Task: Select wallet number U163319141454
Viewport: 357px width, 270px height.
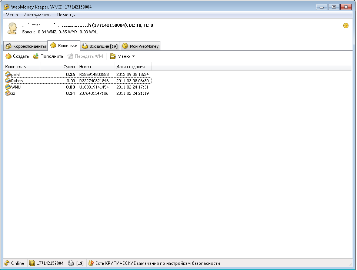Action: (x=94, y=87)
